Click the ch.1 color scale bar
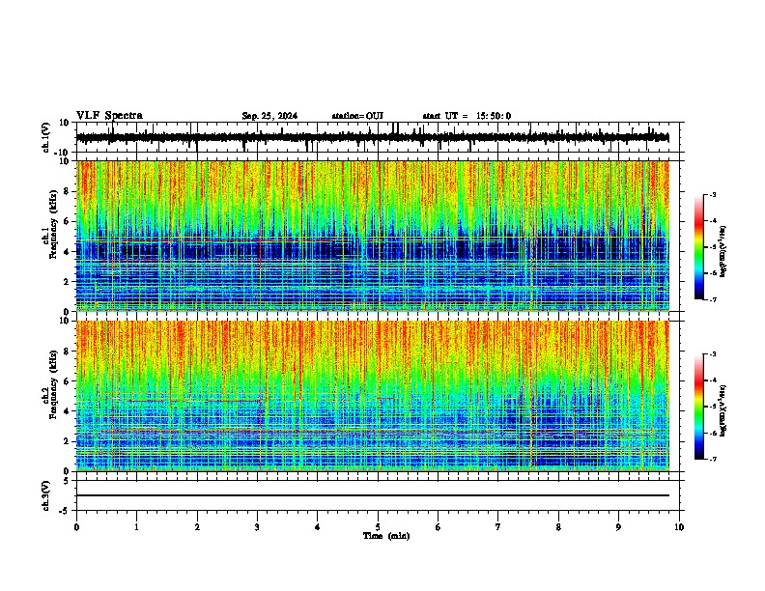 (x=698, y=247)
